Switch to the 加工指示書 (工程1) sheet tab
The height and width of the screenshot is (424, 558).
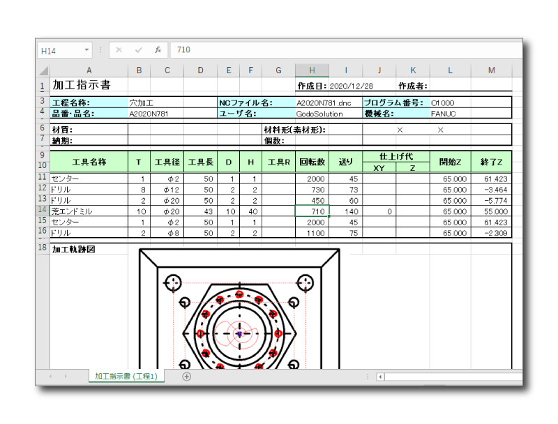(126, 377)
